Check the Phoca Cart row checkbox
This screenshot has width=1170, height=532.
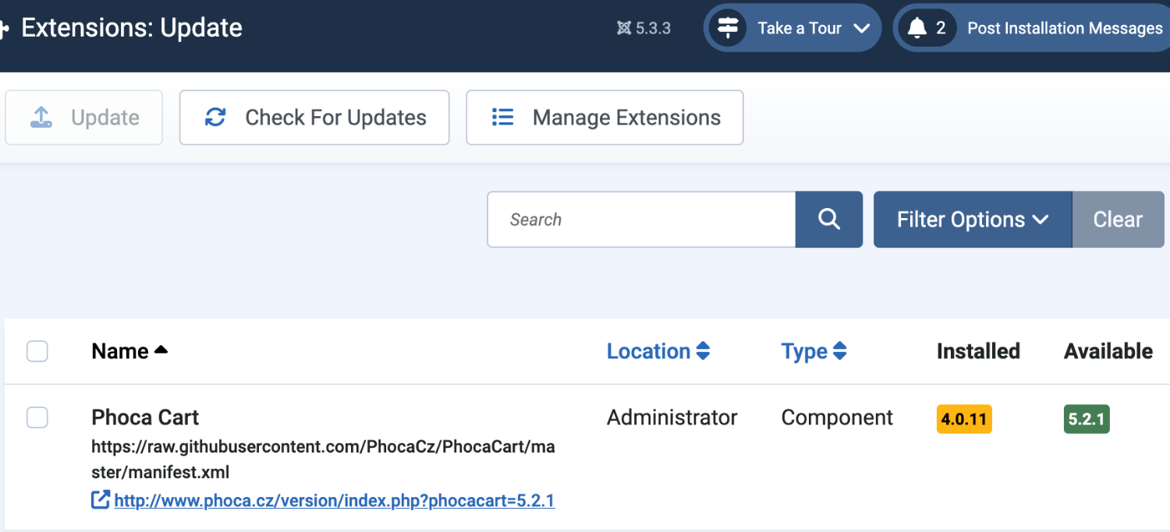click(37, 417)
